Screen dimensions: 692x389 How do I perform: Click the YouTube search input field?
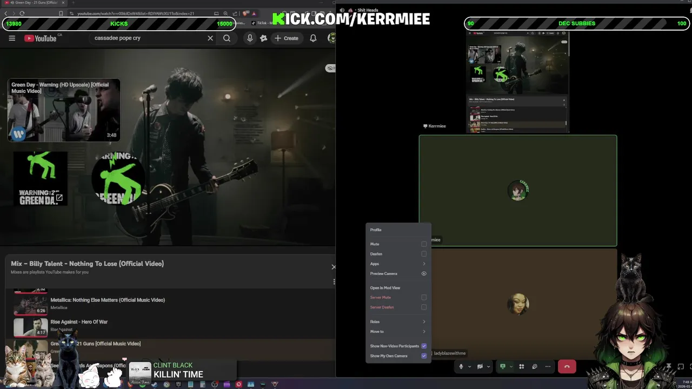(x=149, y=38)
